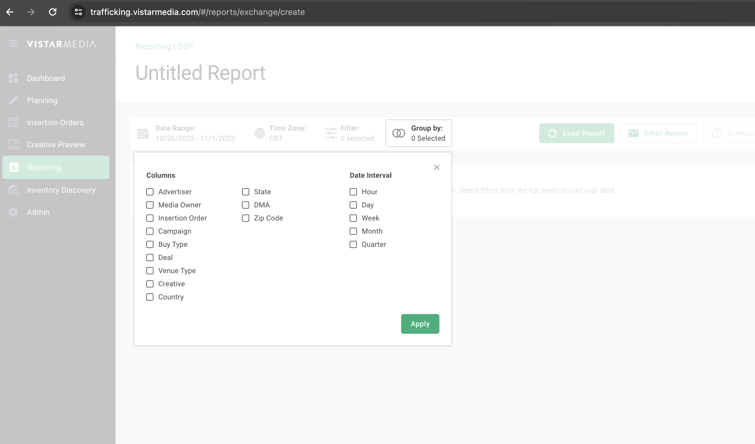
Task: Tick the Week date interval checkbox
Action: click(x=353, y=218)
